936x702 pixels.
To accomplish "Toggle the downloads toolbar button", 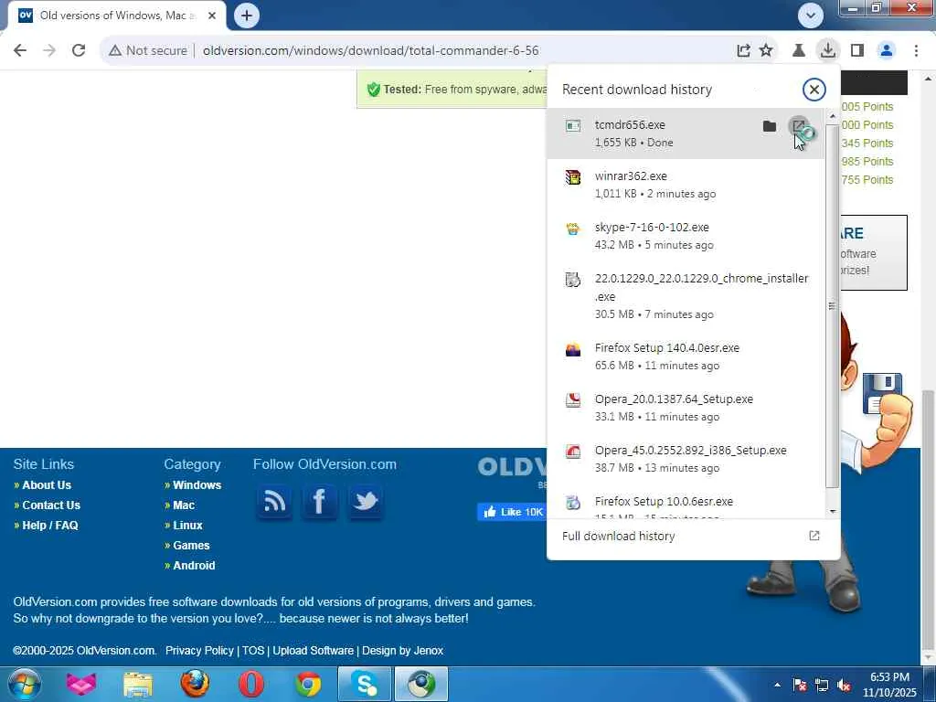I will coord(827,51).
